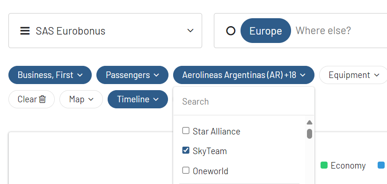Select the Europe destination chip
This screenshot has width=387, height=184.
tap(266, 31)
